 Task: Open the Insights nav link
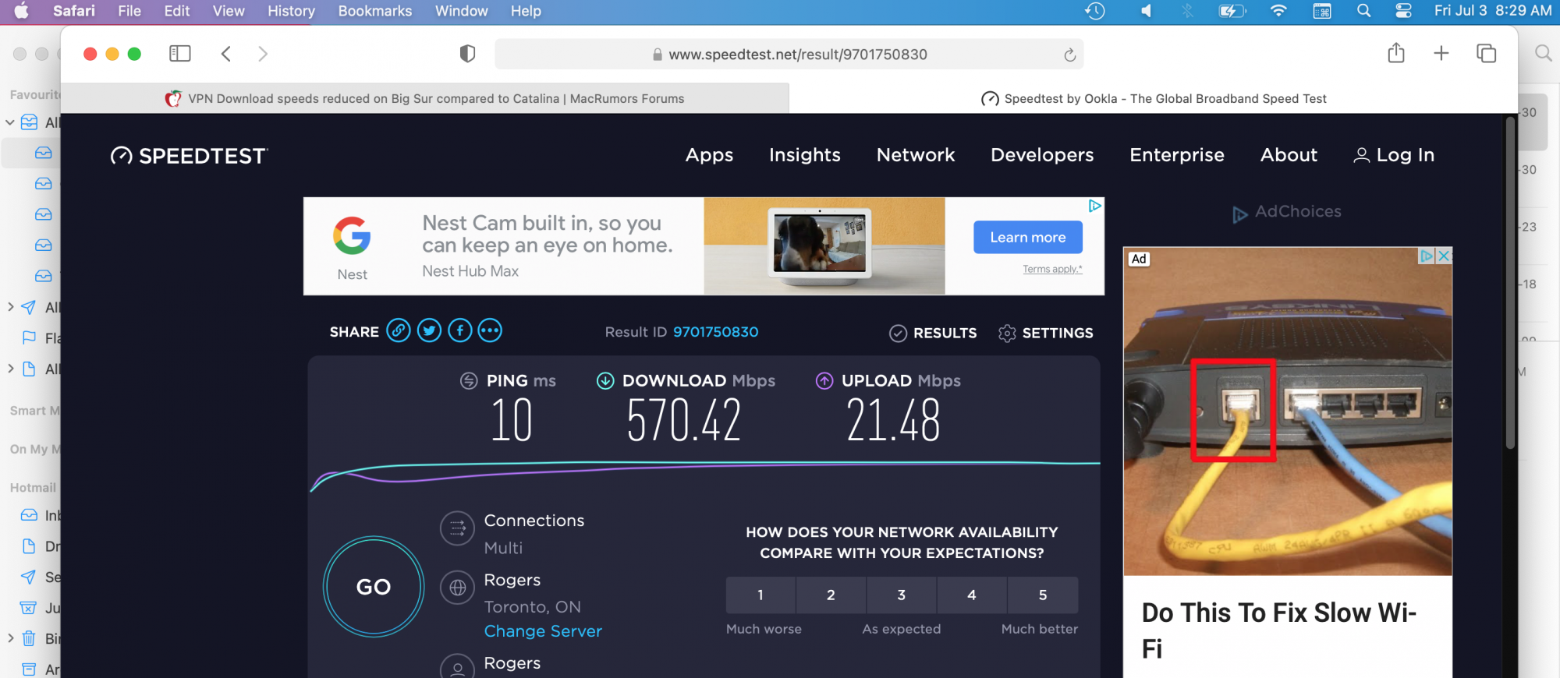(804, 155)
